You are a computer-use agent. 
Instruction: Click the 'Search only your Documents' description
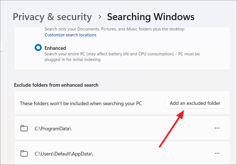point(114,29)
